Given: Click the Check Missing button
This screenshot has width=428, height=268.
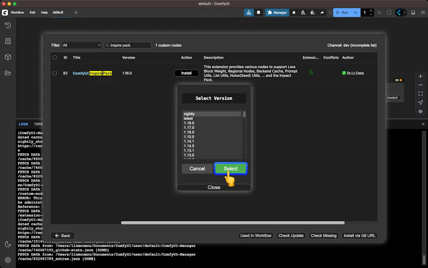Looking at the screenshot, I should tap(324, 235).
